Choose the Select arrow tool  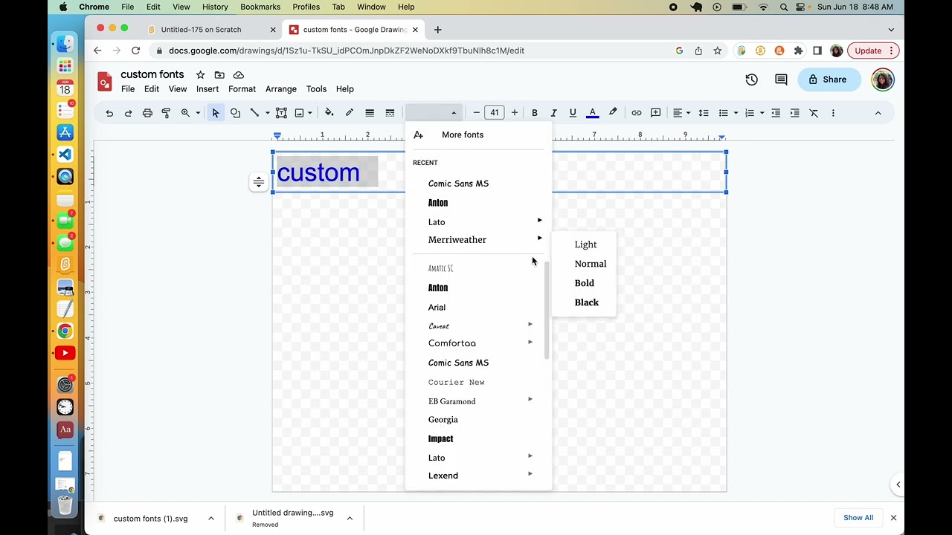coord(216,113)
